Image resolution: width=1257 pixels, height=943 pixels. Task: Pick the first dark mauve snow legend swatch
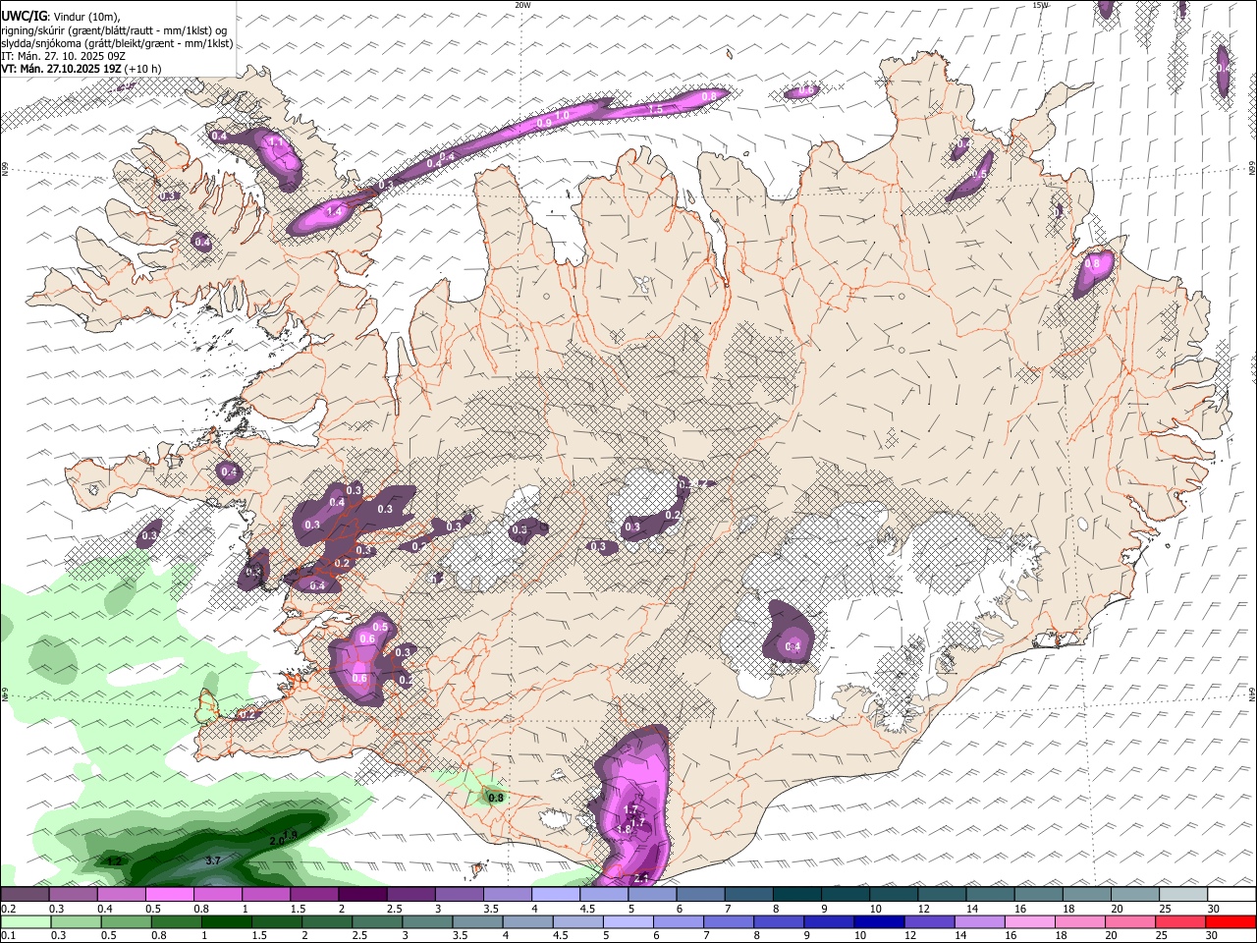(25, 895)
